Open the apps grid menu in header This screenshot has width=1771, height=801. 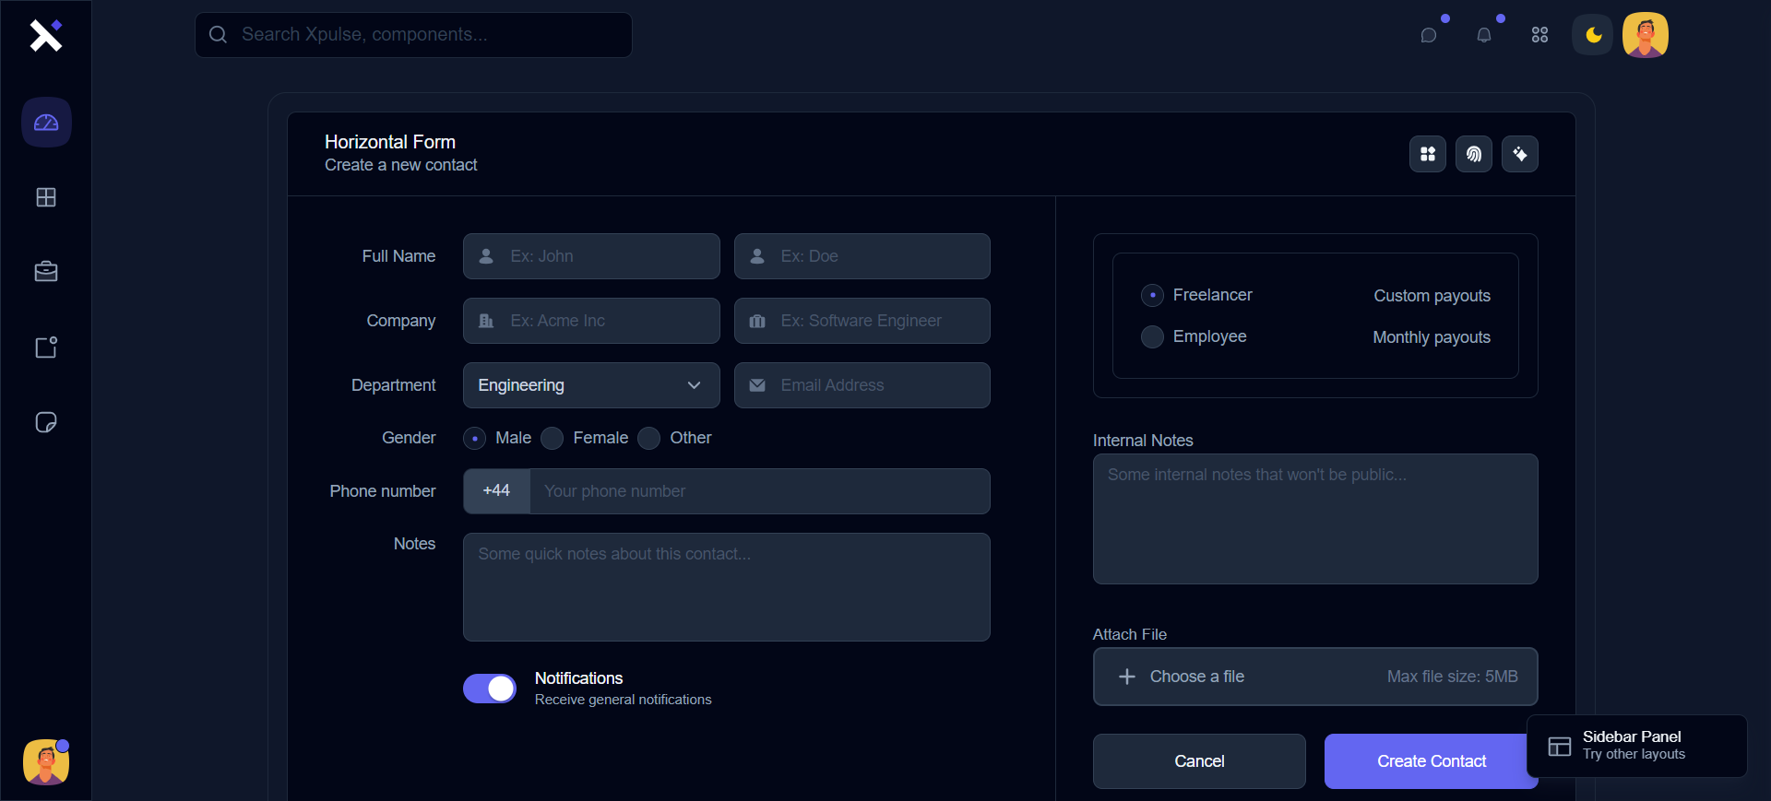tap(1539, 35)
